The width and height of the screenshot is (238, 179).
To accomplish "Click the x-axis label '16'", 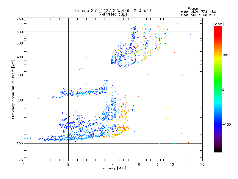I will coord(202,164).
